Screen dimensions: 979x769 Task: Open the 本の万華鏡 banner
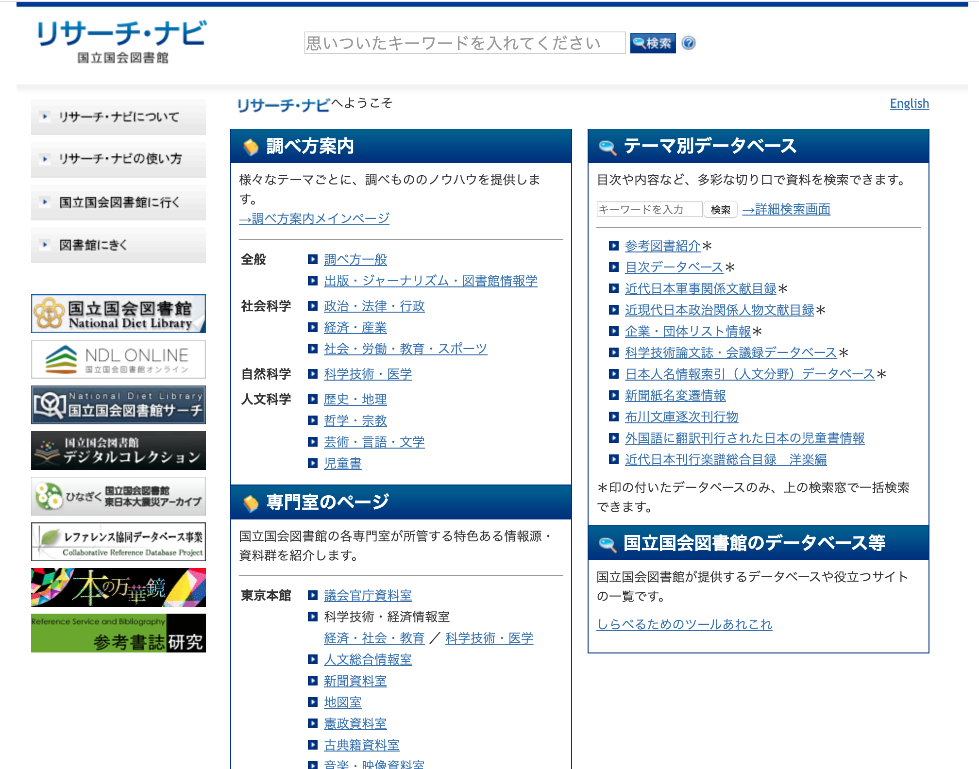(118, 587)
